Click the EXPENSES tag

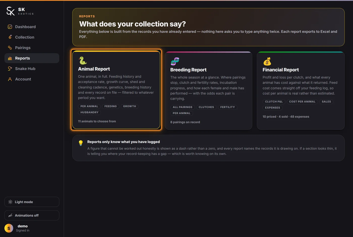[273, 108]
